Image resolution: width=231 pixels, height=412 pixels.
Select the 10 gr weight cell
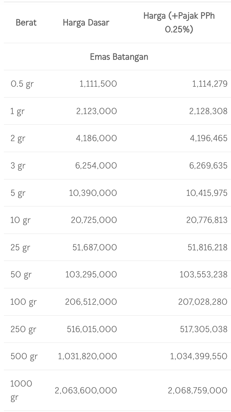tap(20, 220)
